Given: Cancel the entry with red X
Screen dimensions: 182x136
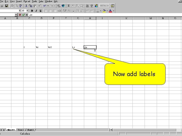Looking at the screenshot, I should click(x=20, y=15).
